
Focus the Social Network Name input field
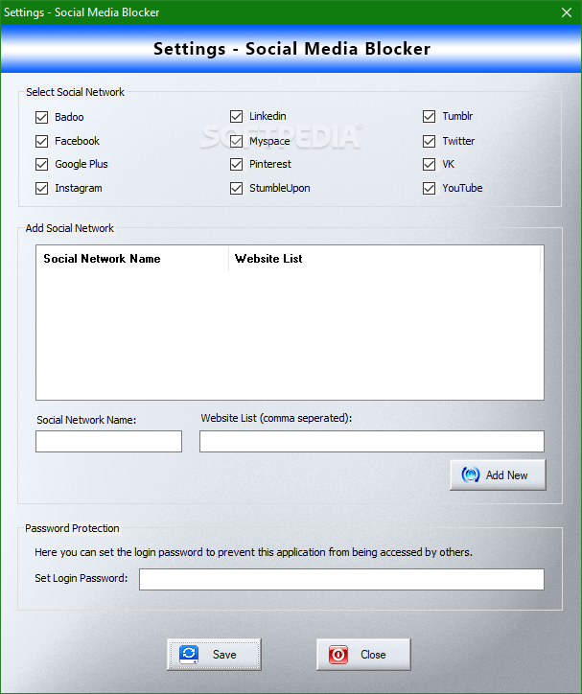(109, 441)
